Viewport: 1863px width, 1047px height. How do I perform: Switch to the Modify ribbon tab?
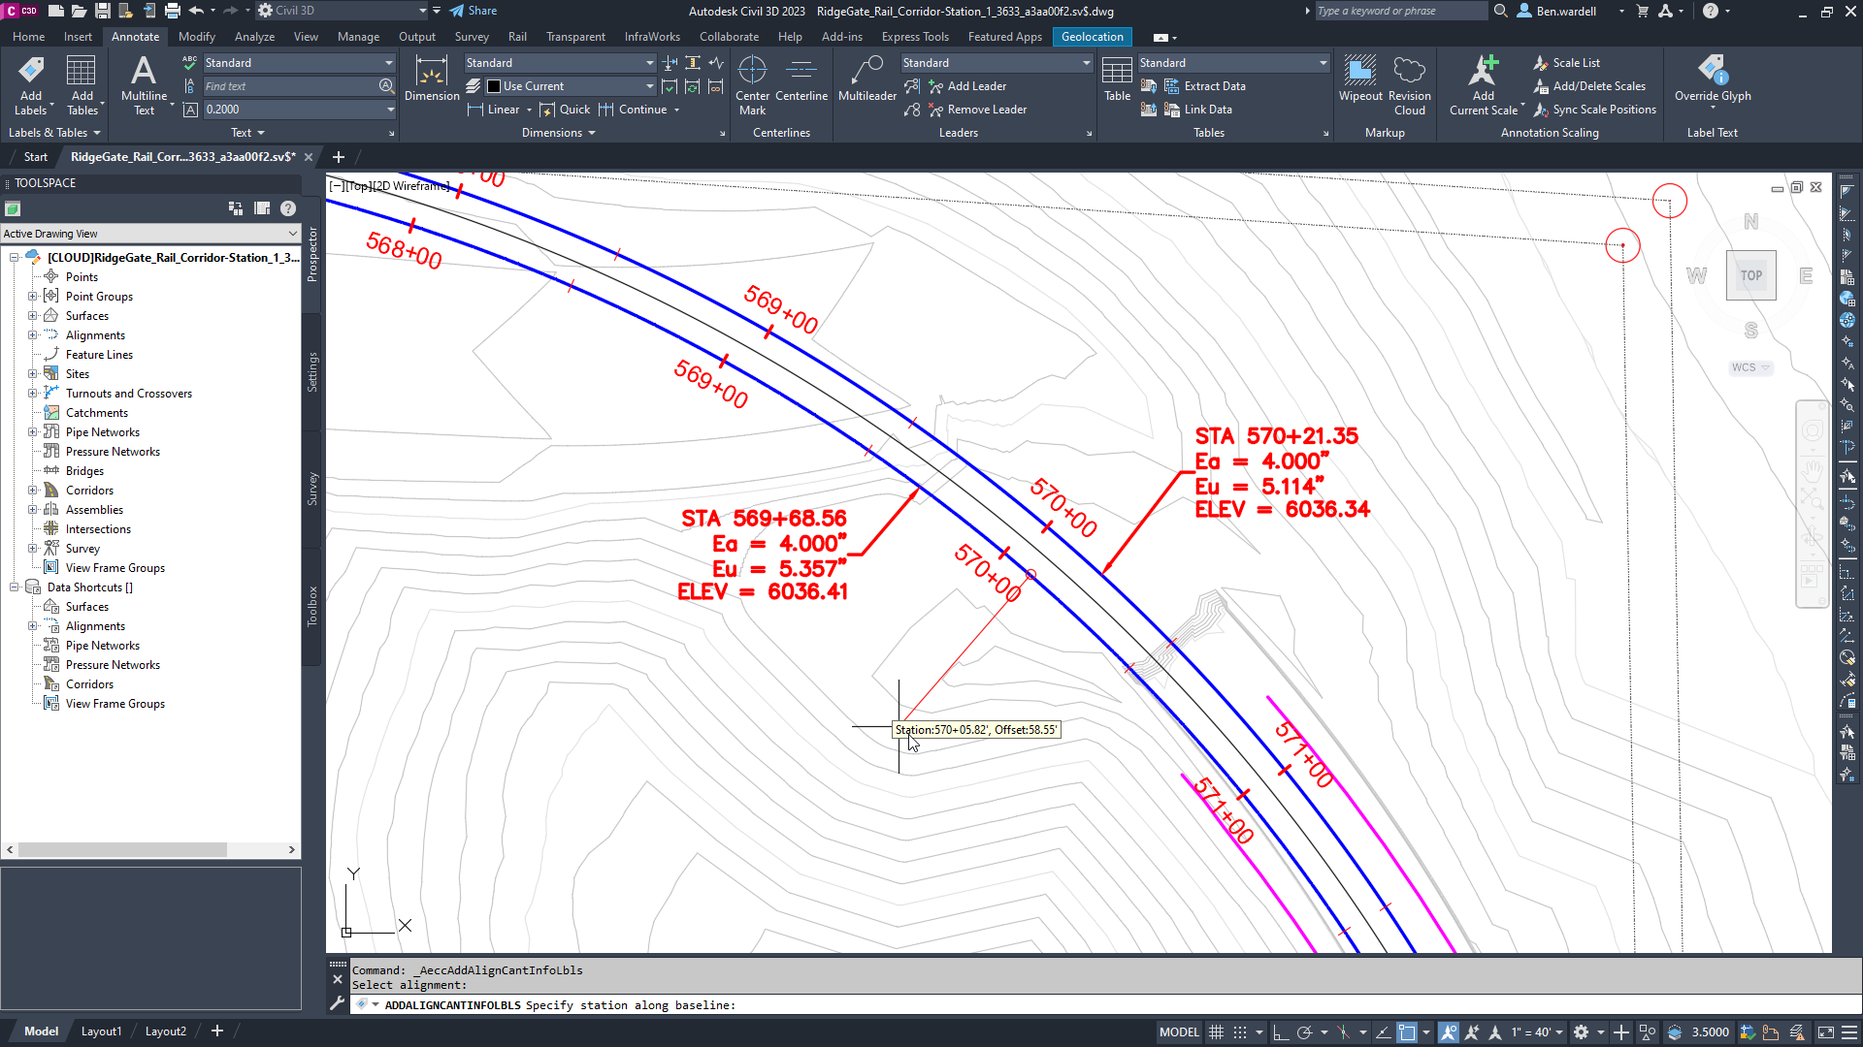pos(196,37)
